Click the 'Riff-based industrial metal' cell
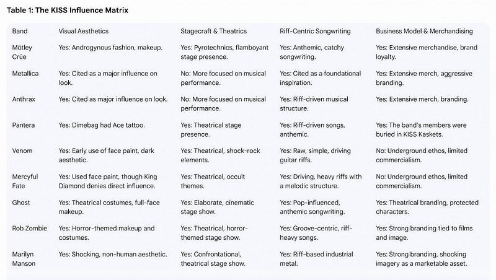 tap(316, 258)
